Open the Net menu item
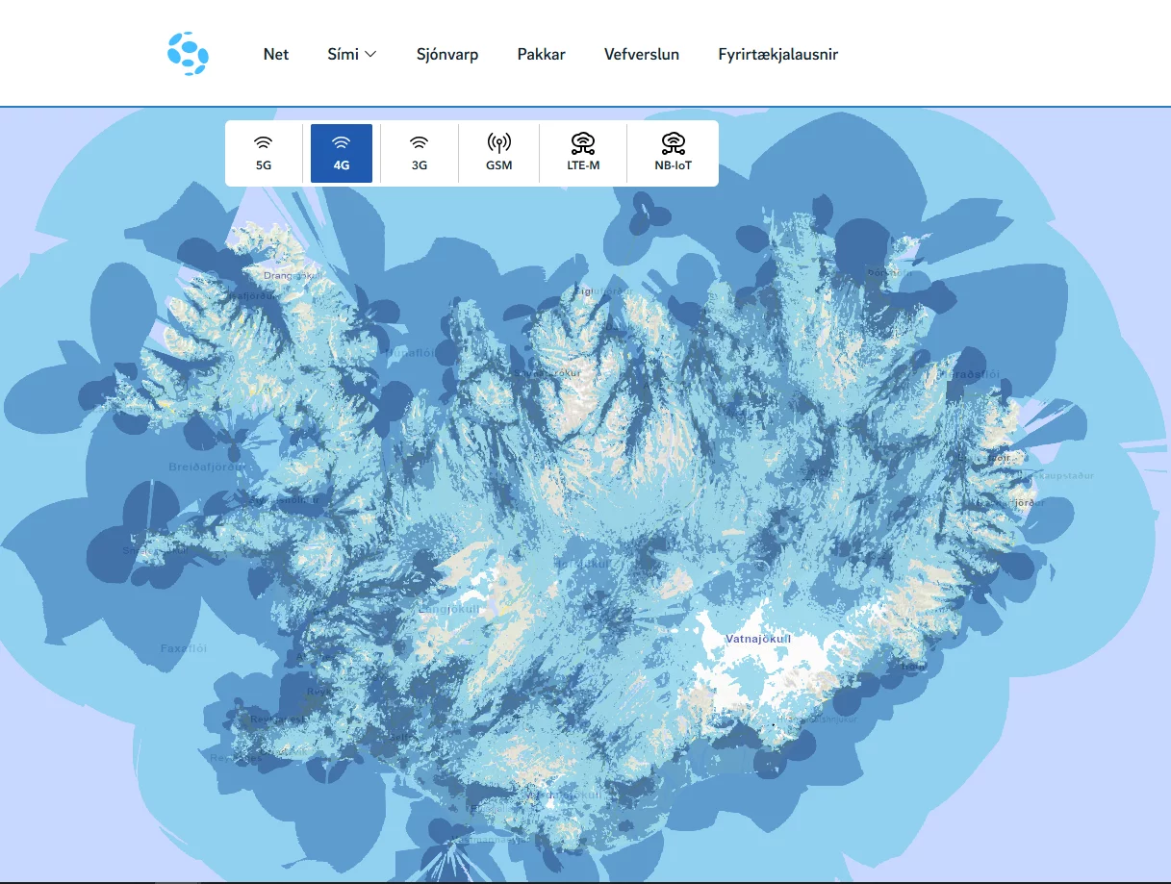This screenshot has height=884, width=1171. coord(276,54)
